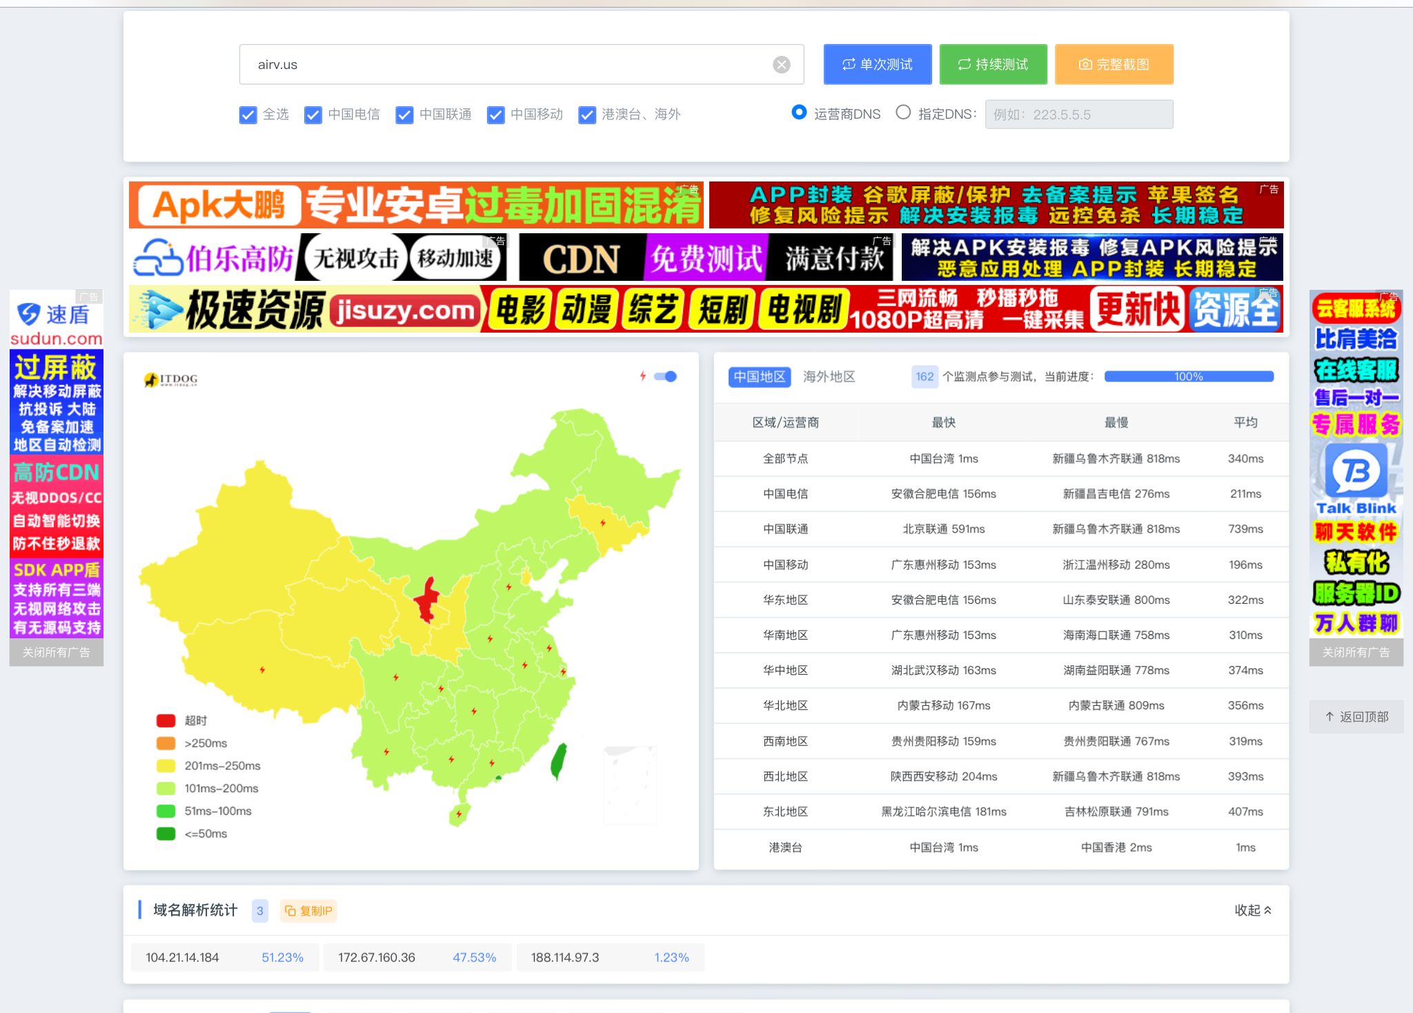The height and width of the screenshot is (1013, 1413).
Task: Uncheck the 中国电信 checkbox
Action: point(313,115)
